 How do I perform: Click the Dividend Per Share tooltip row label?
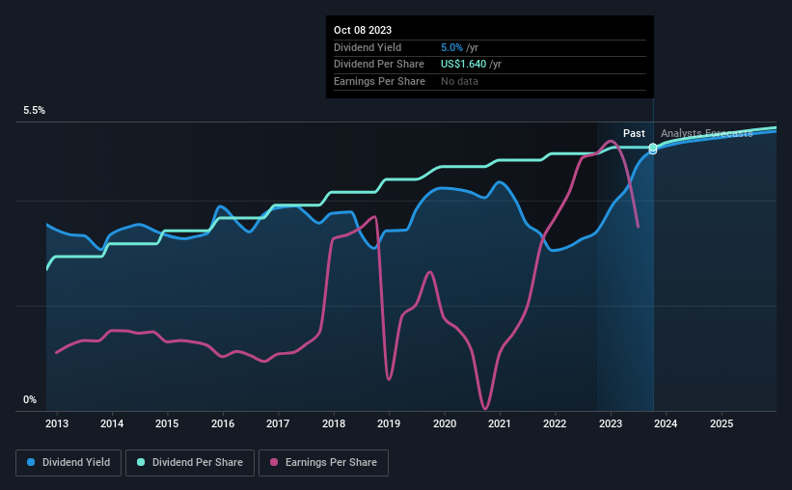379,65
